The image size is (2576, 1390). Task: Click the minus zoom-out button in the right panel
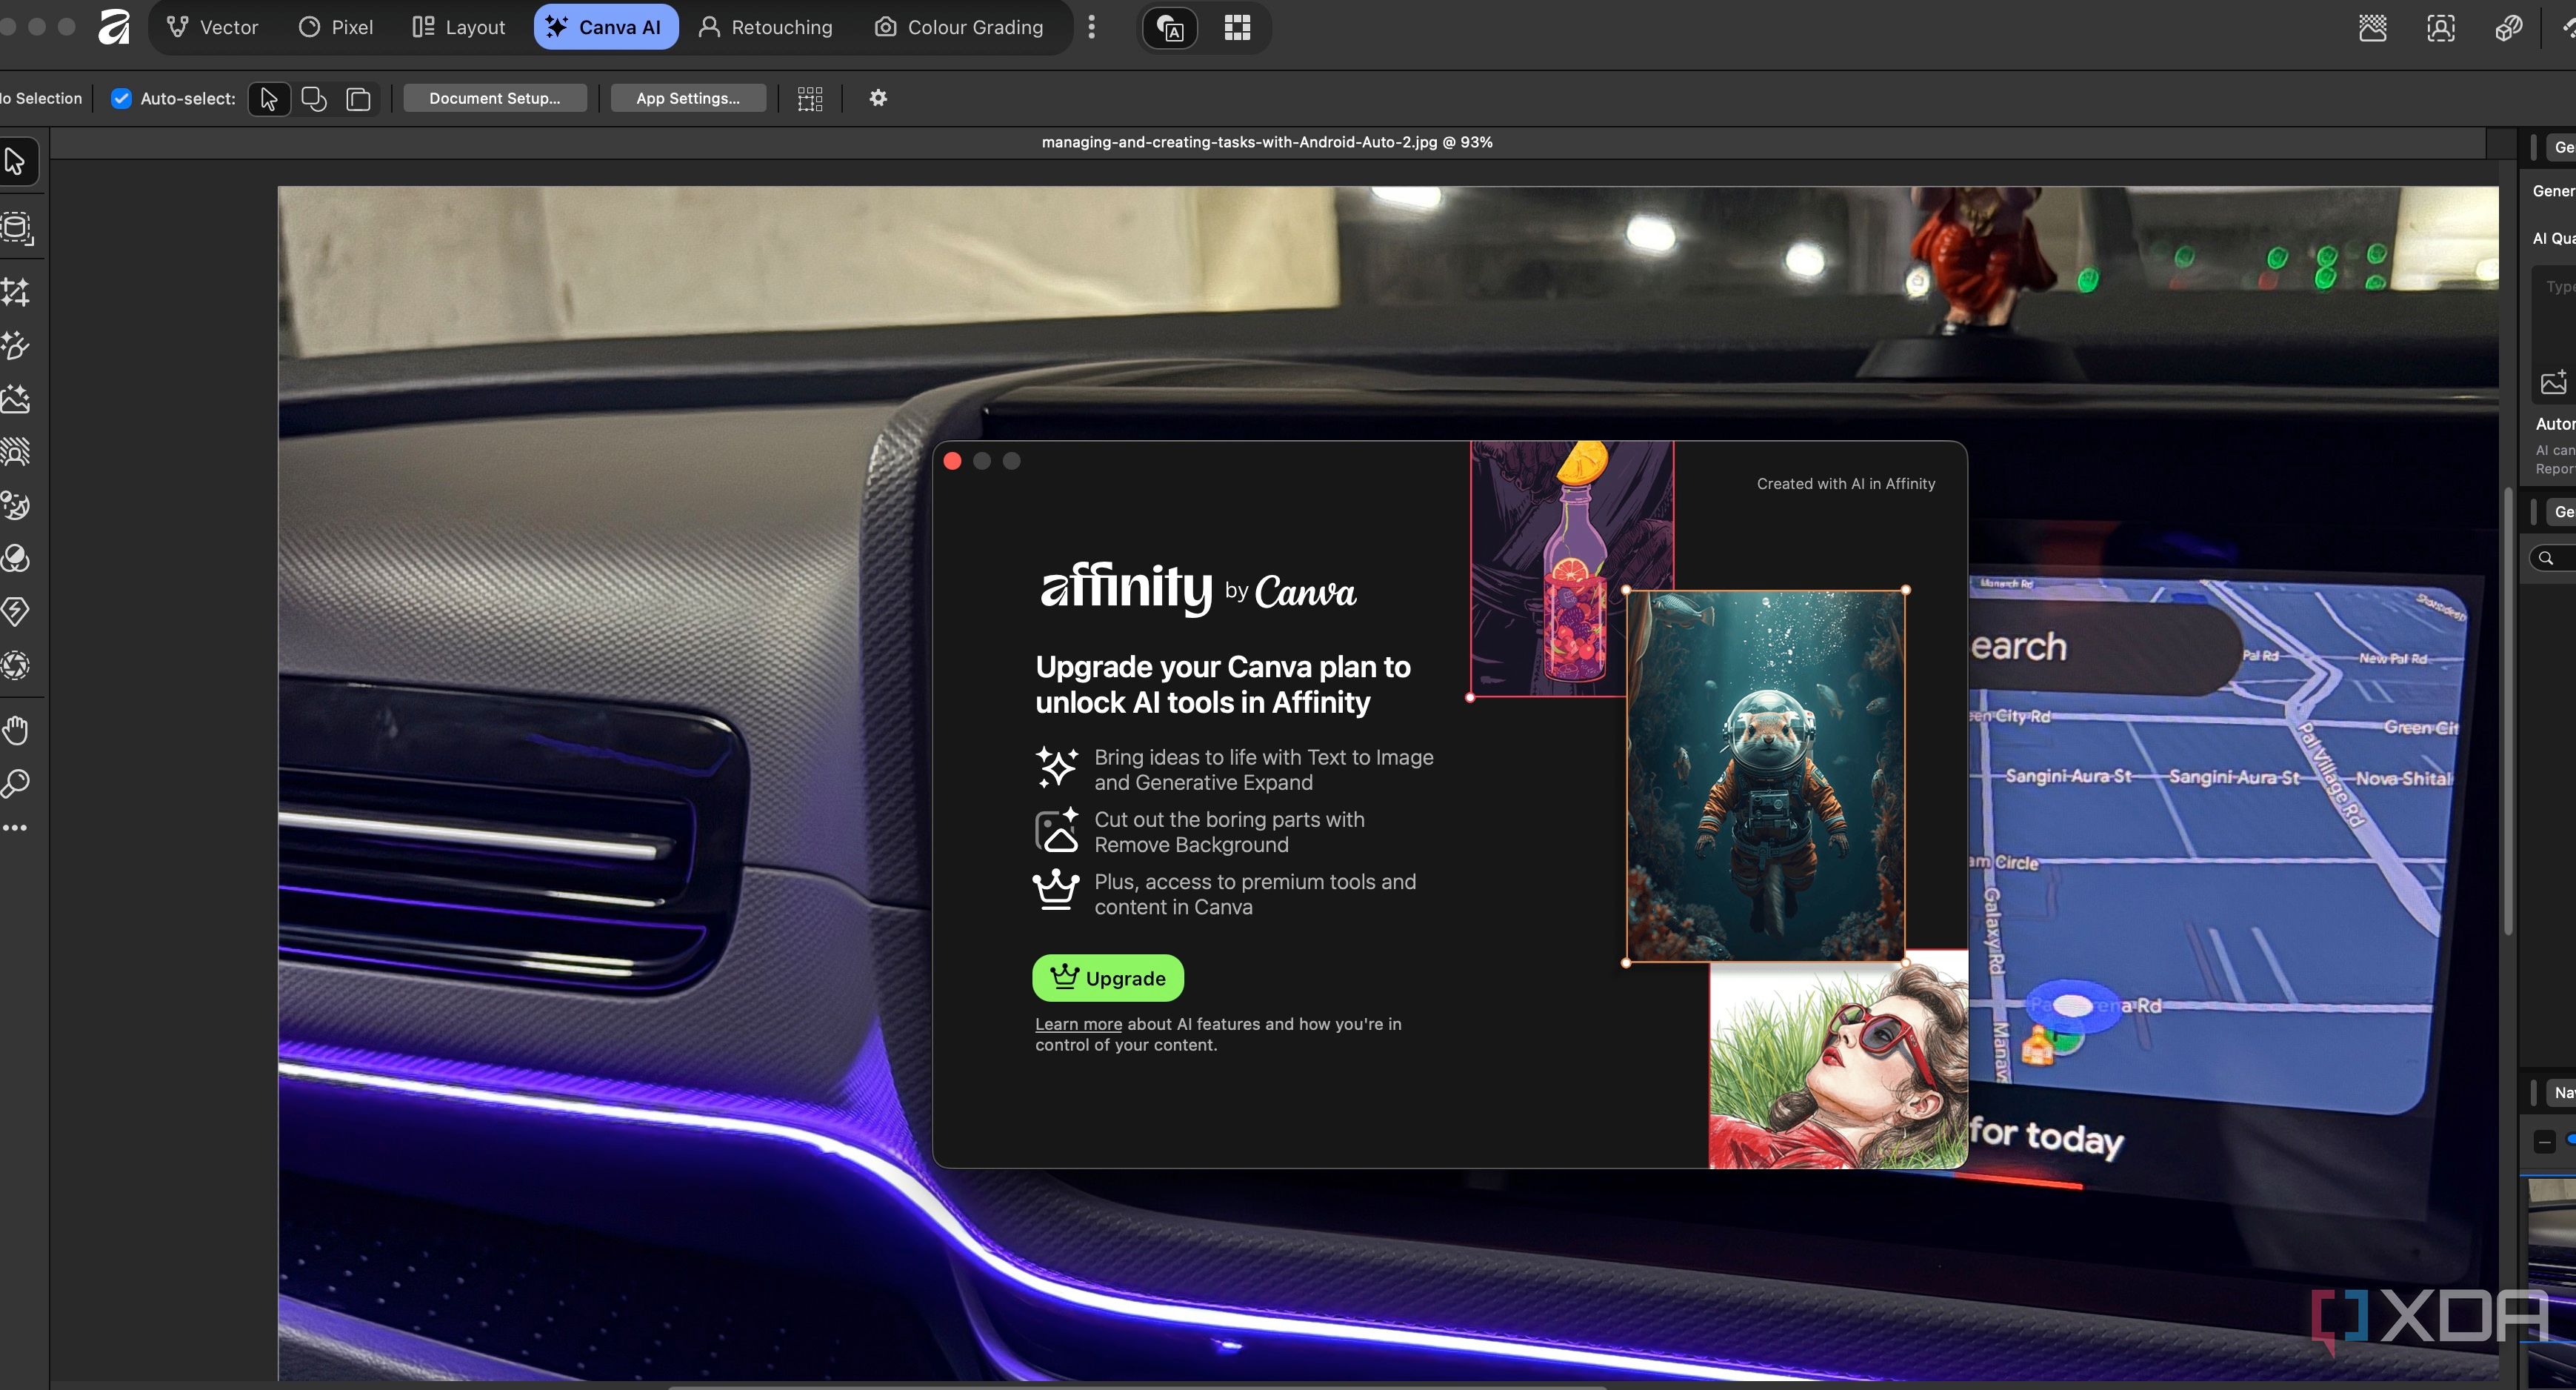tap(2545, 1141)
